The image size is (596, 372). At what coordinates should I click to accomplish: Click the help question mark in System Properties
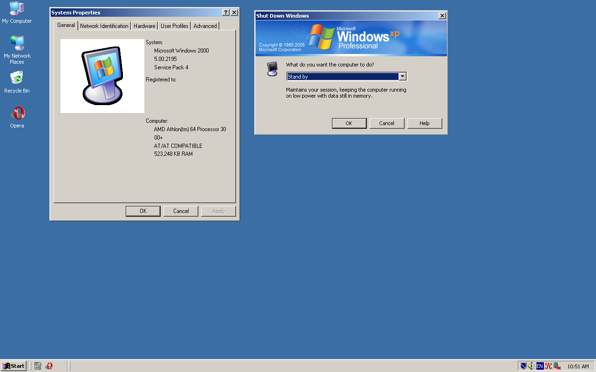226,13
